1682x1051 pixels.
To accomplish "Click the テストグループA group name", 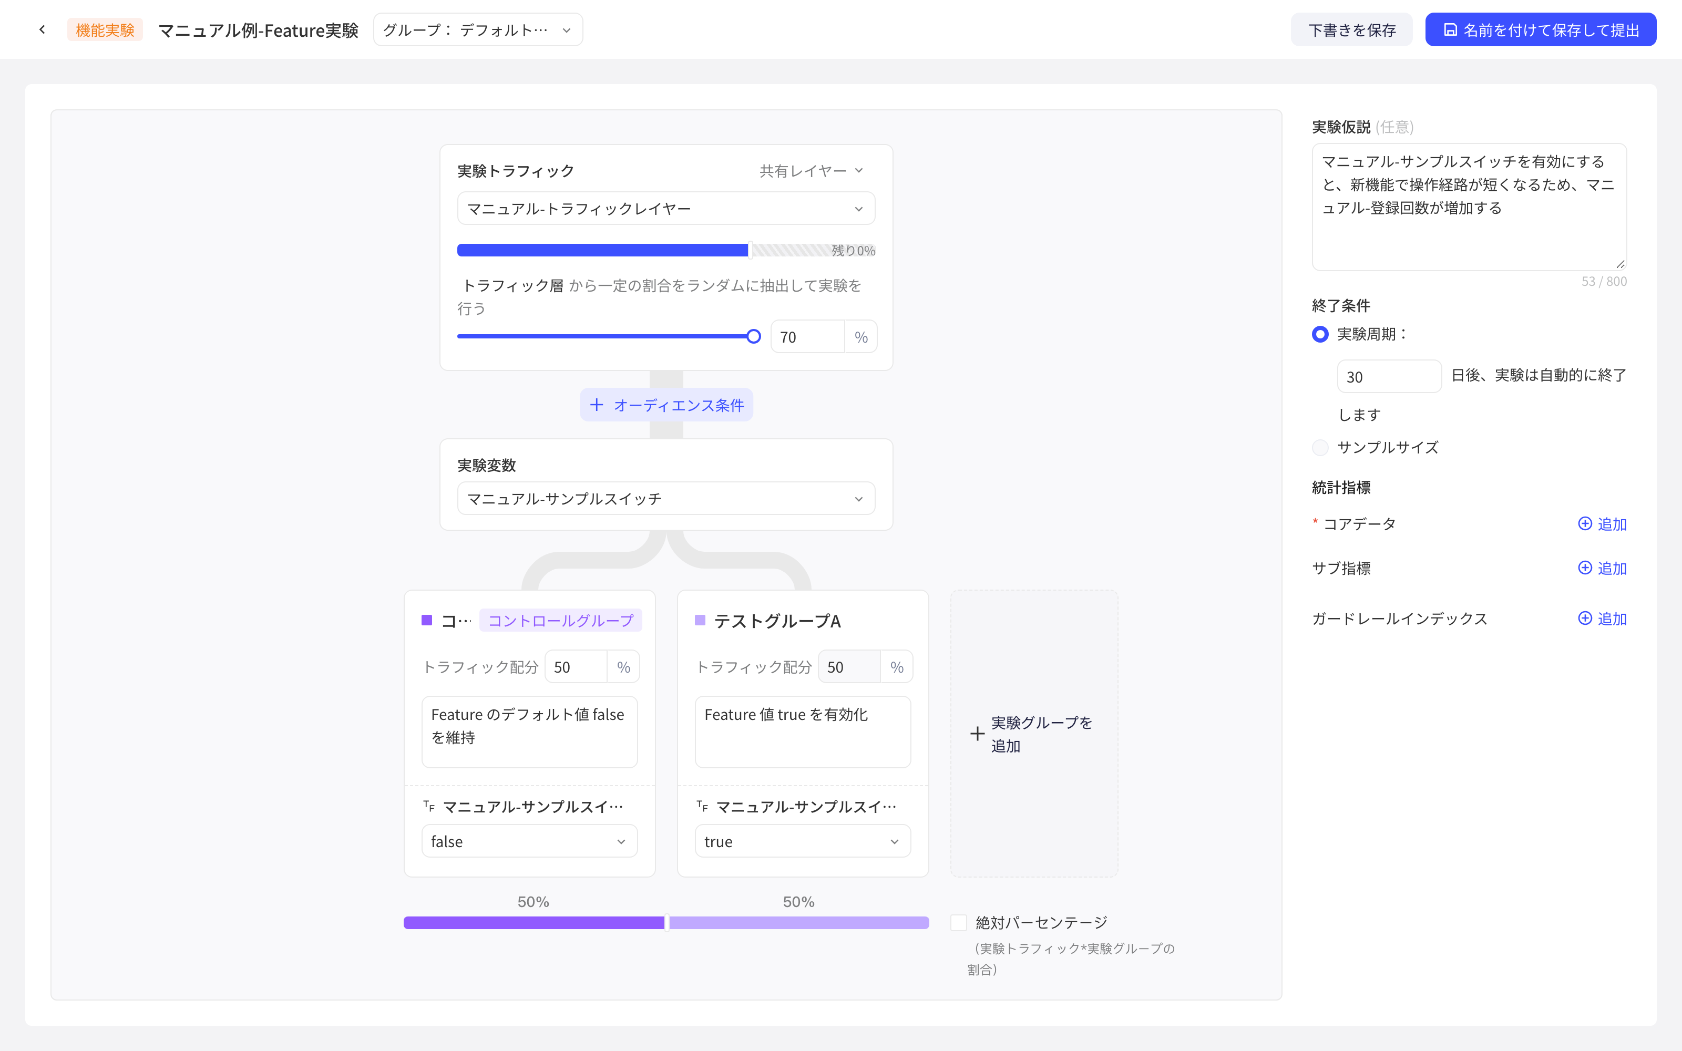I will pyautogui.click(x=777, y=621).
